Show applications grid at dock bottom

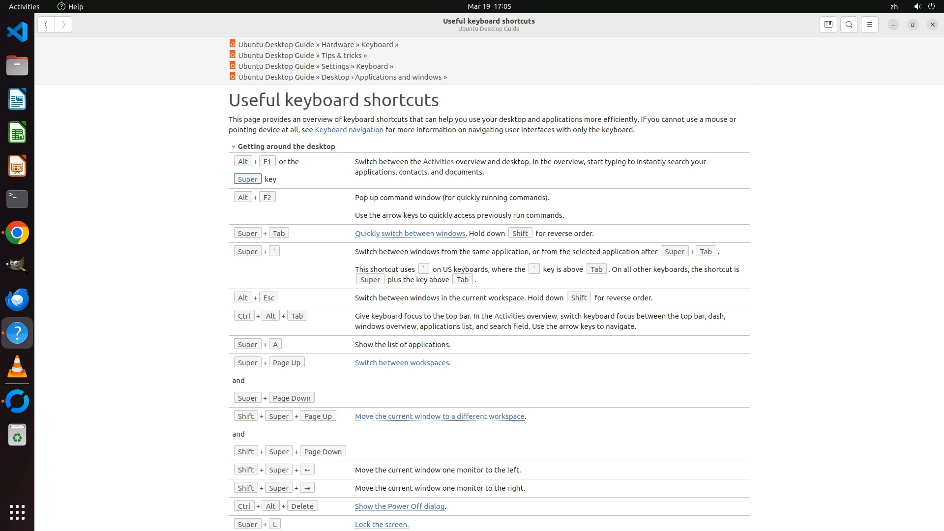[17, 512]
